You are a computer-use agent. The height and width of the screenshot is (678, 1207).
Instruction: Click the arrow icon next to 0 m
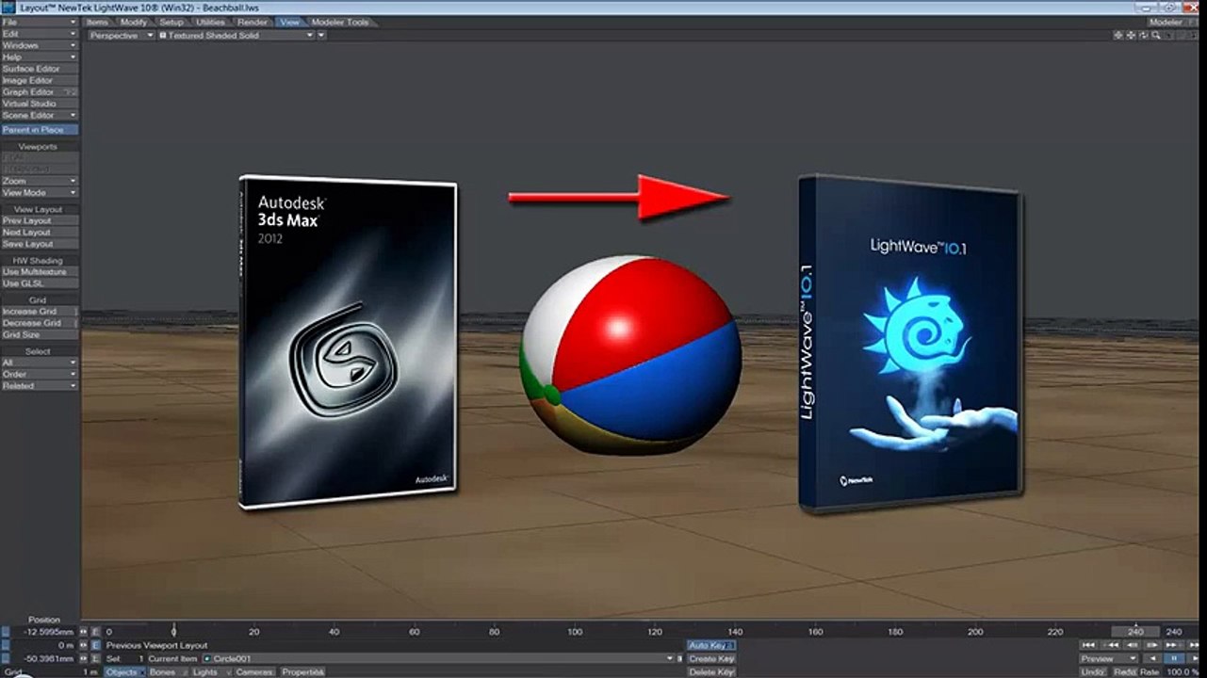pyautogui.click(x=84, y=645)
